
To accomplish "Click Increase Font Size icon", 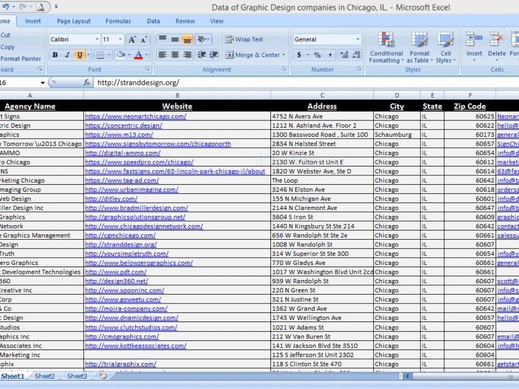I will click(x=132, y=39).
